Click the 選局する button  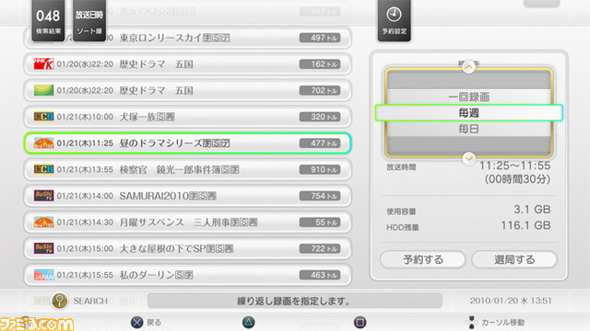(514, 259)
